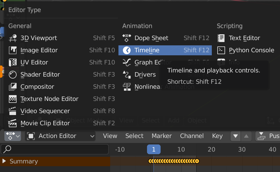Expand the Summary channel row
This screenshot has width=280, height=172.
4,161
